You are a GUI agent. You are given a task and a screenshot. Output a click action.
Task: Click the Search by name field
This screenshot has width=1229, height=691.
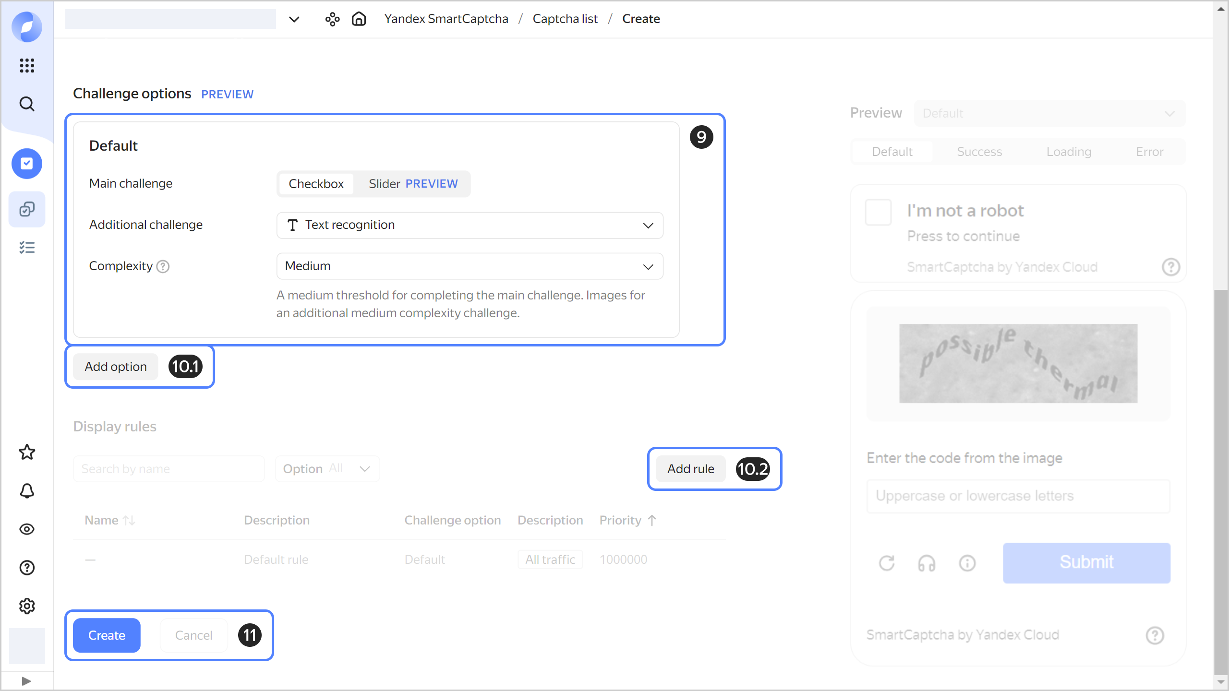coord(169,469)
